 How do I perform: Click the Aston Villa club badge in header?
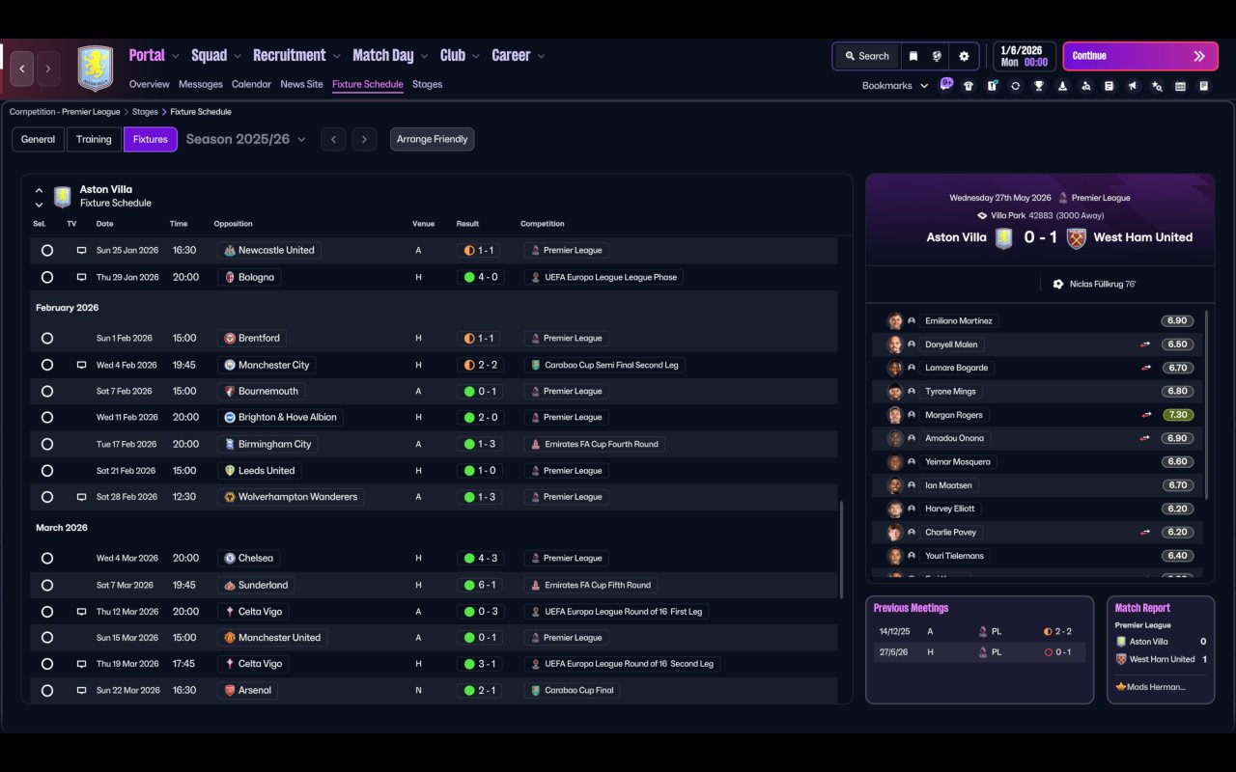pos(96,69)
